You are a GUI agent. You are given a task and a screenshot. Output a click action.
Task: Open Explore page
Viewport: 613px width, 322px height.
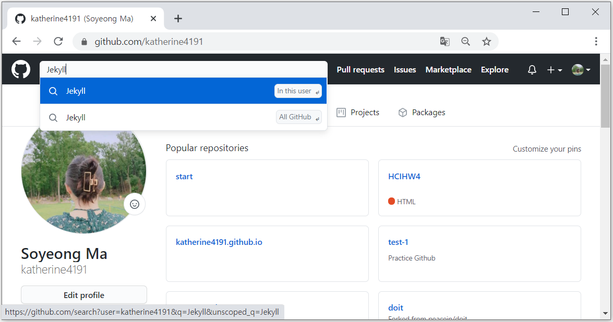pyautogui.click(x=495, y=70)
